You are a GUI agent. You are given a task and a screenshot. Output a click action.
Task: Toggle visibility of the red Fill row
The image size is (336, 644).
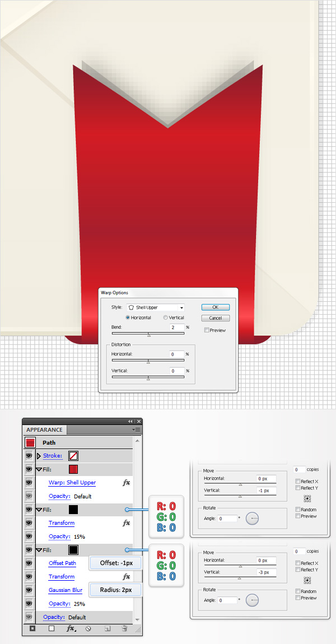[29, 469]
